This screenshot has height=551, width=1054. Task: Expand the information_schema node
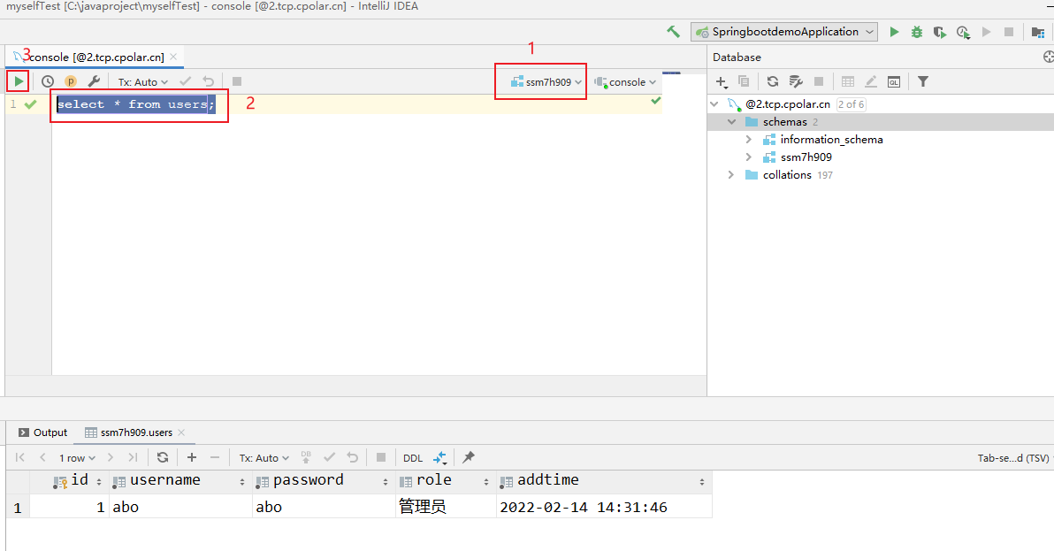(749, 139)
